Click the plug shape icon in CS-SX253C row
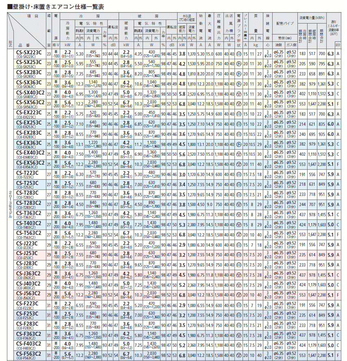Screen dimensions: 347x361 239,64
